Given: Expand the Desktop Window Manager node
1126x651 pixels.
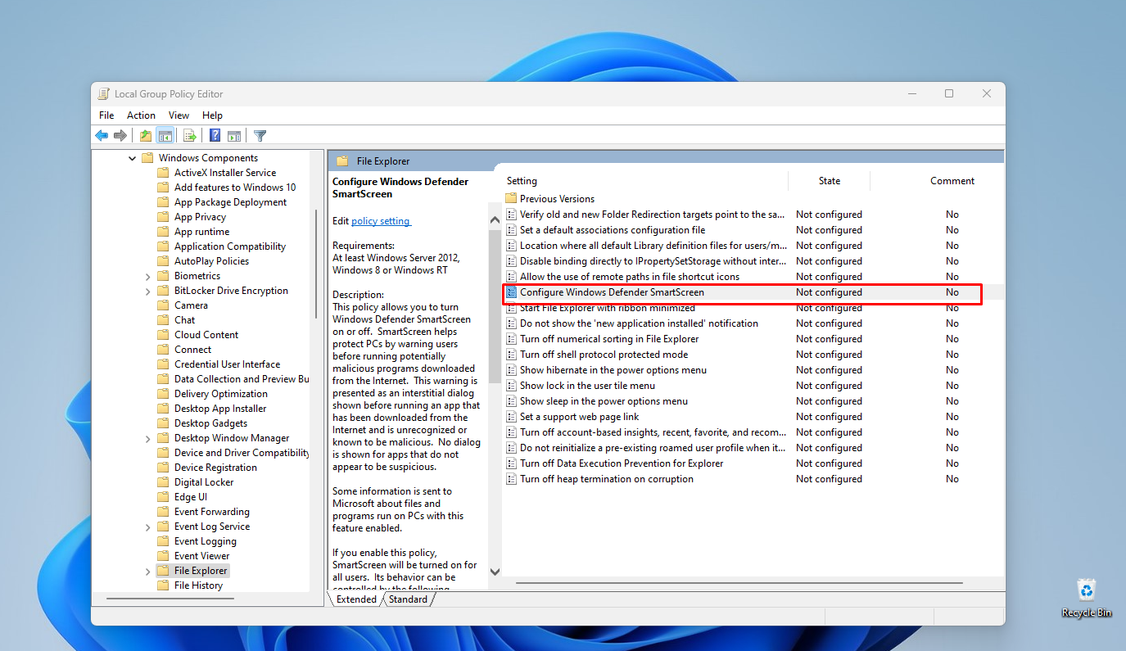Looking at the screenshot, I should click(148, 438).
